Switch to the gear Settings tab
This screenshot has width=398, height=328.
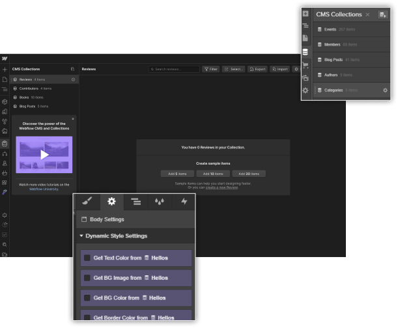(x=111, y=202)
